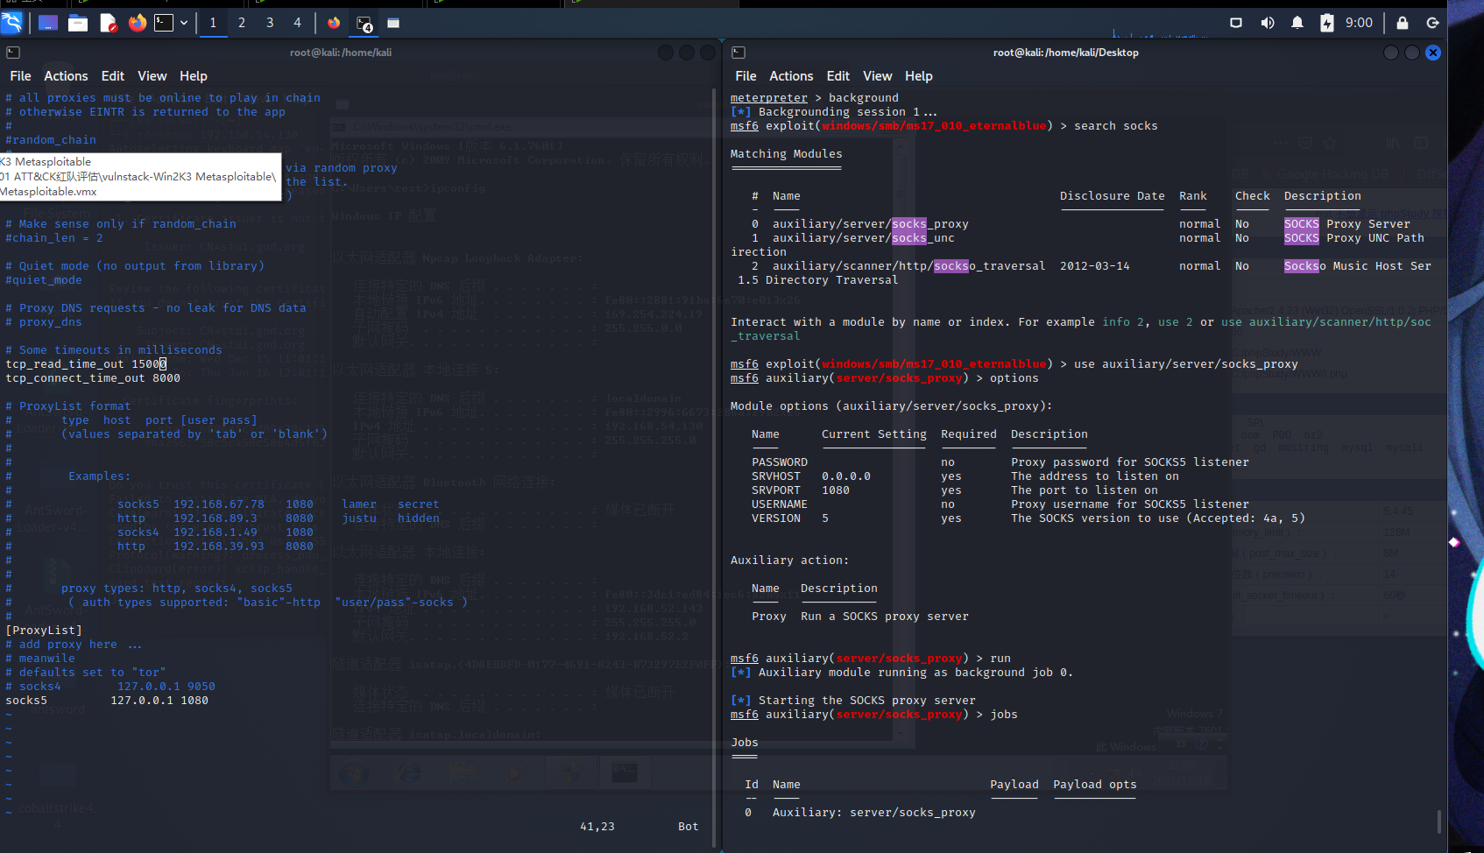Open the volume control tray icon
The image size is (1484, 853).
pos(1267,23)
